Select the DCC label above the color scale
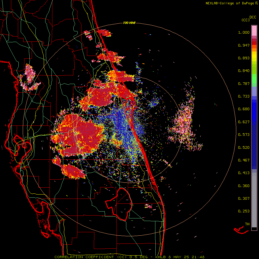 (x=253, y=17)
